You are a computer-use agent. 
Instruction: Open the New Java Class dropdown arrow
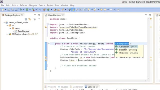click(51, 9)
